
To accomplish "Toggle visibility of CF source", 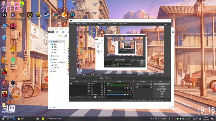I will click(102, 86).
